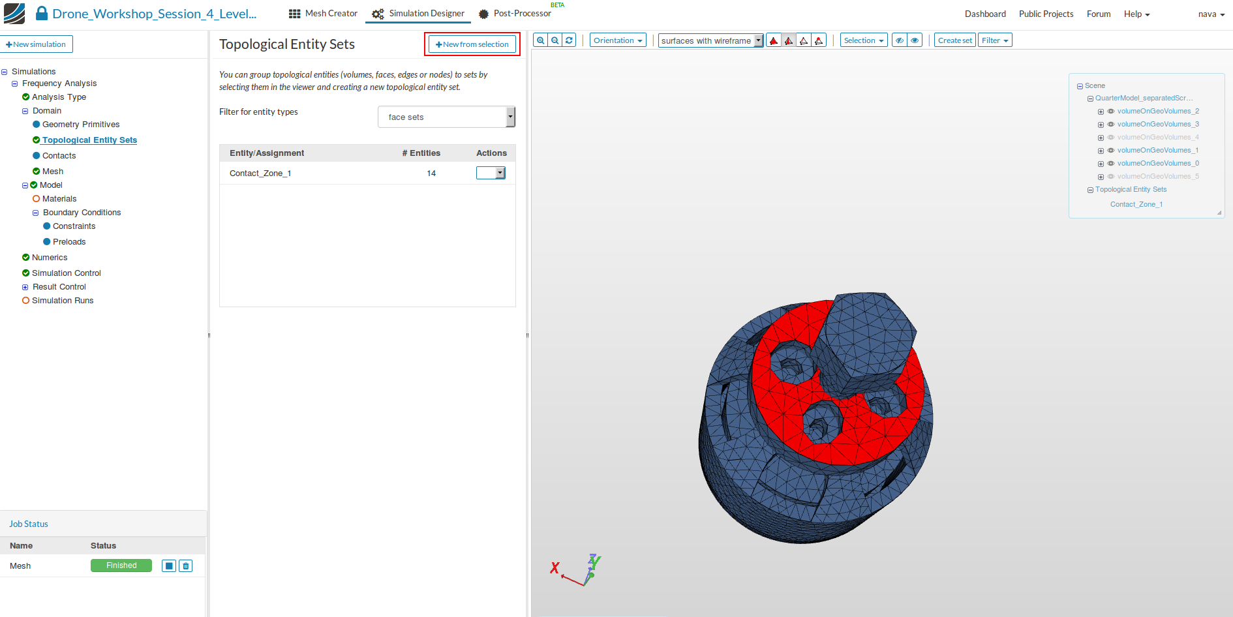Viewport: 1233px width, 617px height.
Task: Click the crossed-out eye hide-selection icon
Action: 900,40
